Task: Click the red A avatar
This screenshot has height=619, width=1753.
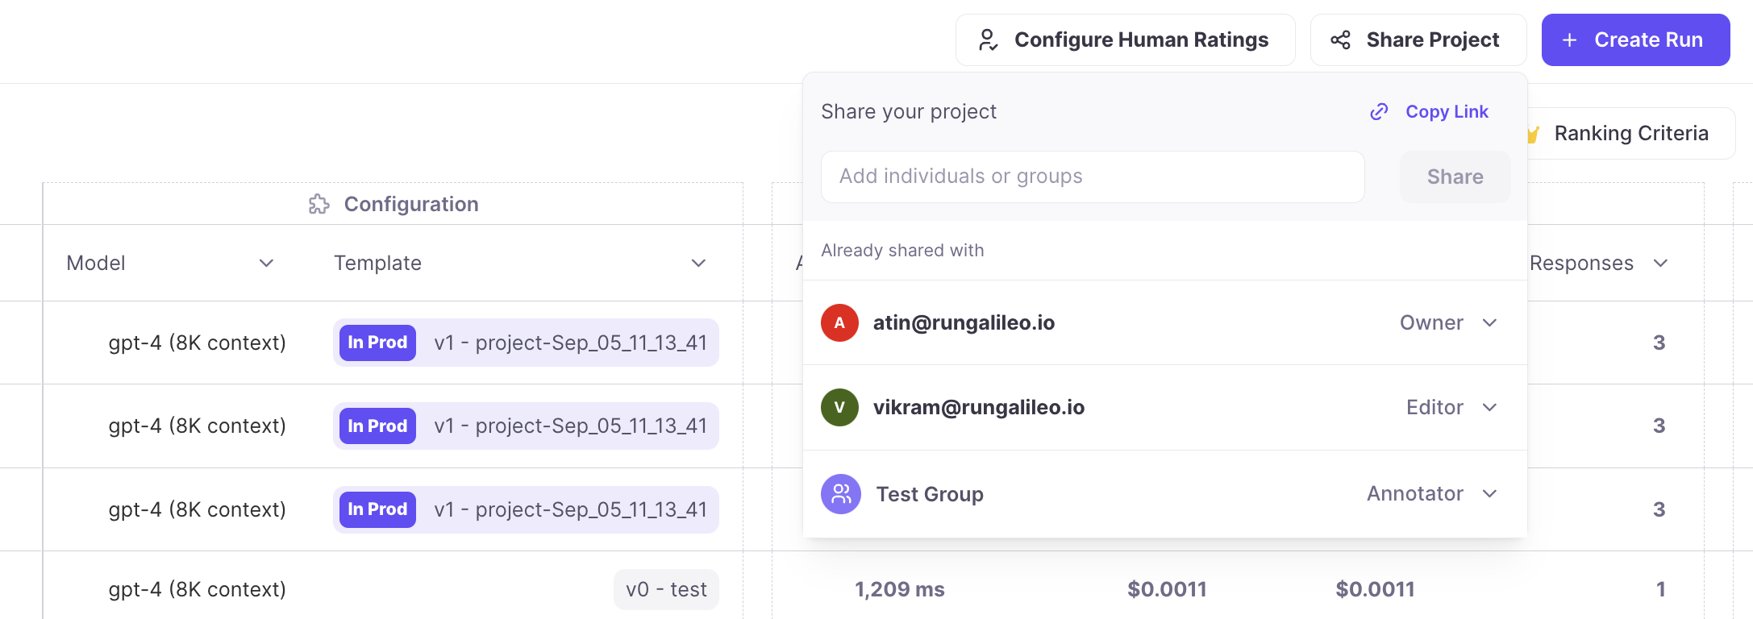Action: coord(839,322)
